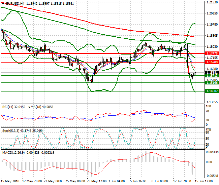Click the 1.18030 price scale value

point(212,46)
